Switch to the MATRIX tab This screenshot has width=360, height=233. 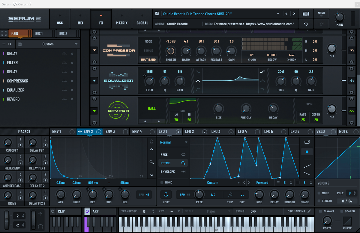[121, 19]
